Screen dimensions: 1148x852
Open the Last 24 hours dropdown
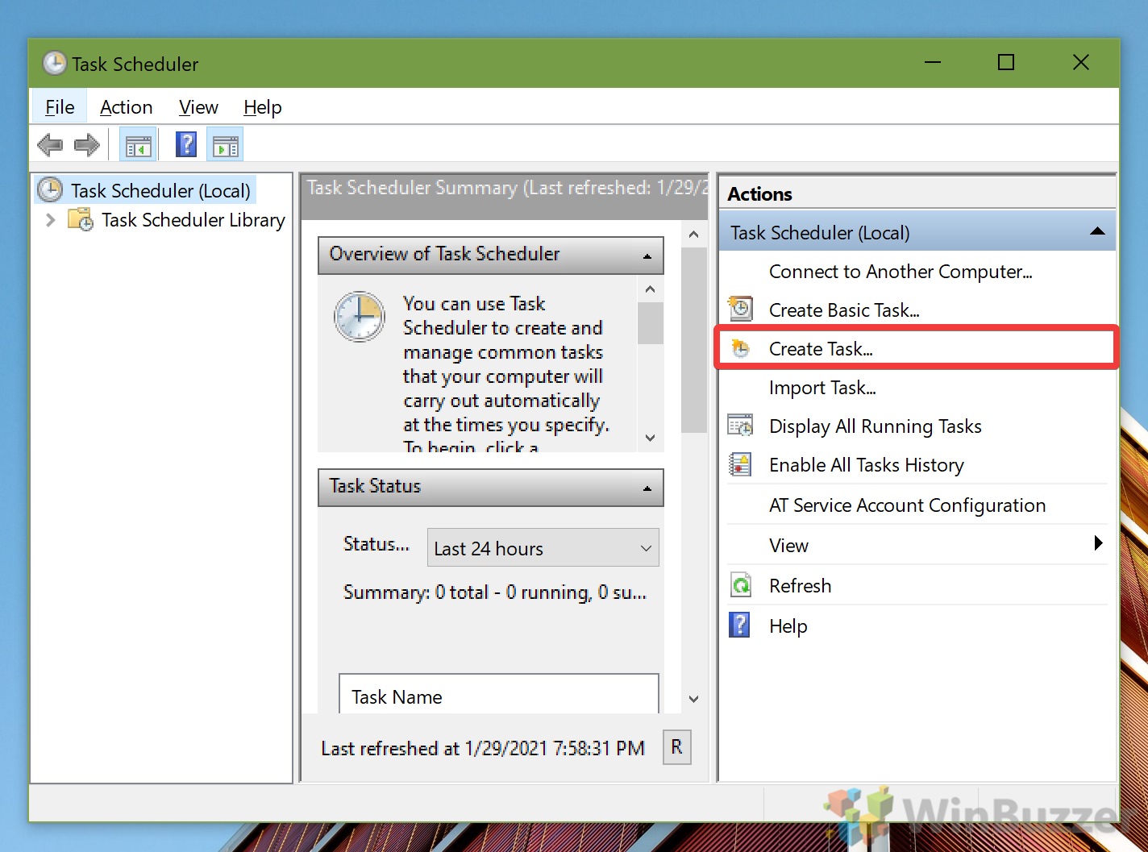pos(644,548)
